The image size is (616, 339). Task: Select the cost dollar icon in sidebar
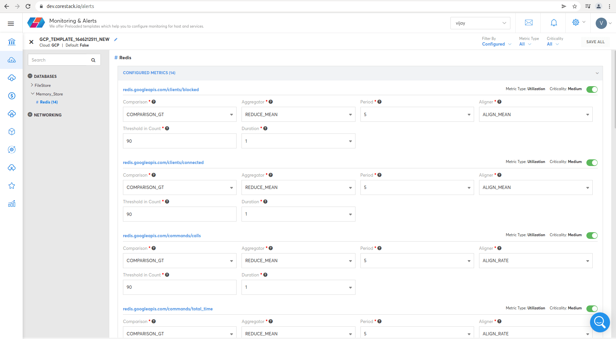(12, 96)
